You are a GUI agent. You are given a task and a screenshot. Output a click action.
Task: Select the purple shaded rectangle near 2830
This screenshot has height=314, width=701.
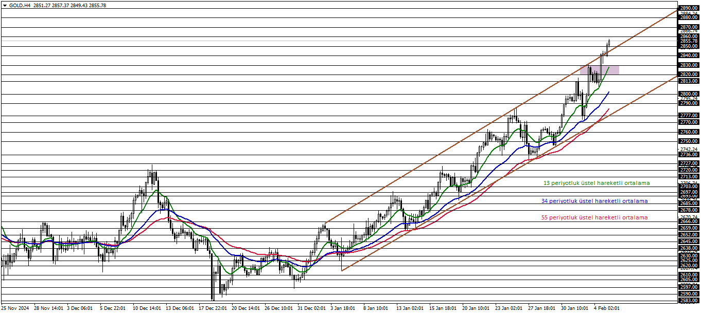pos(599,70)
